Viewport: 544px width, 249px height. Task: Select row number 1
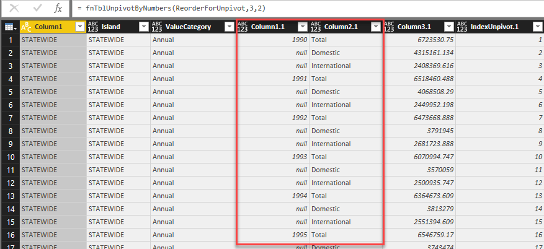[x=11, y=40]
